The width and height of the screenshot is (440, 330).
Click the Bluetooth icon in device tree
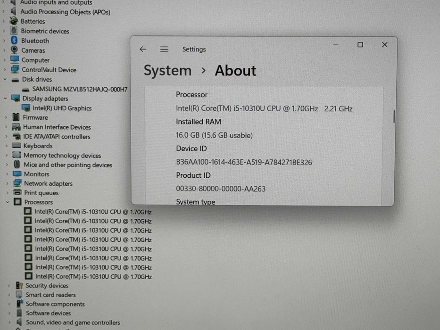pyautogui.click(x=14, y=41)
